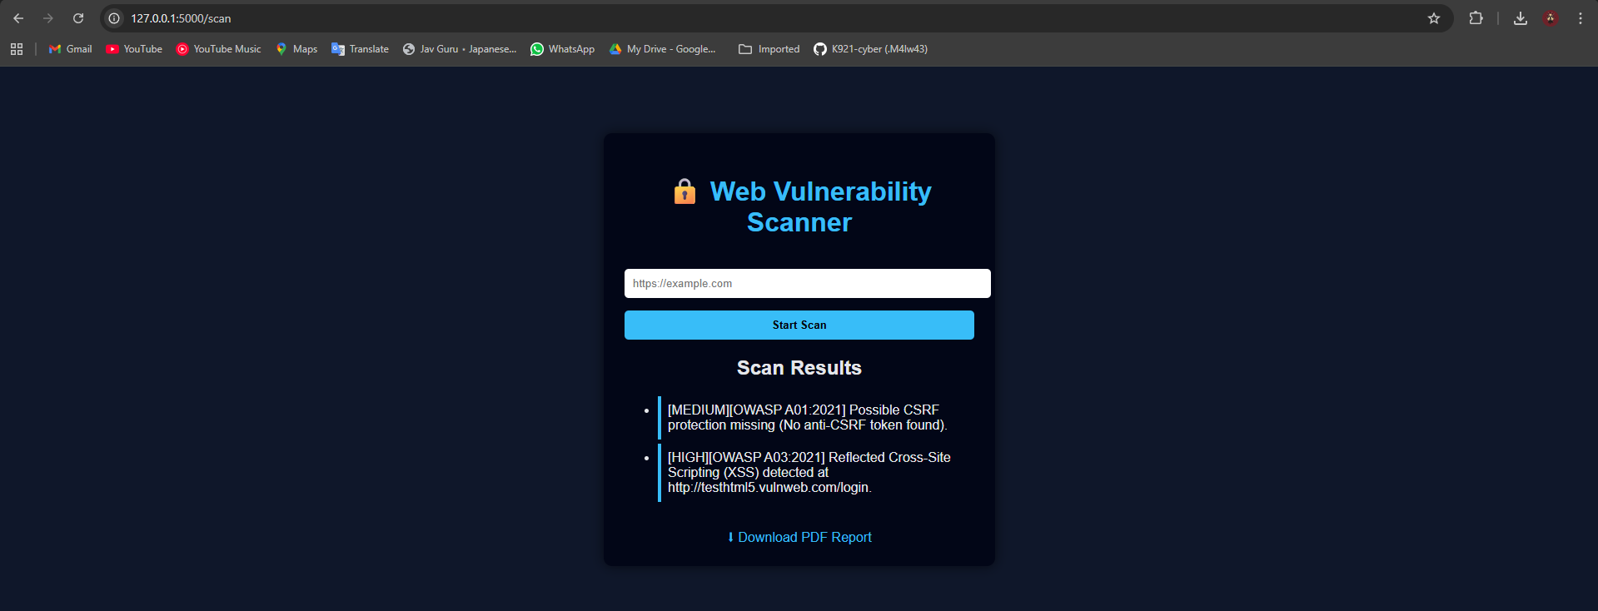Bookmark this page with the star icon
This screenshot has height=611, width=1598.
[1434, 18]
